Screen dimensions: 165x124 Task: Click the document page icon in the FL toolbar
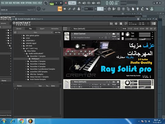point(133,9)
